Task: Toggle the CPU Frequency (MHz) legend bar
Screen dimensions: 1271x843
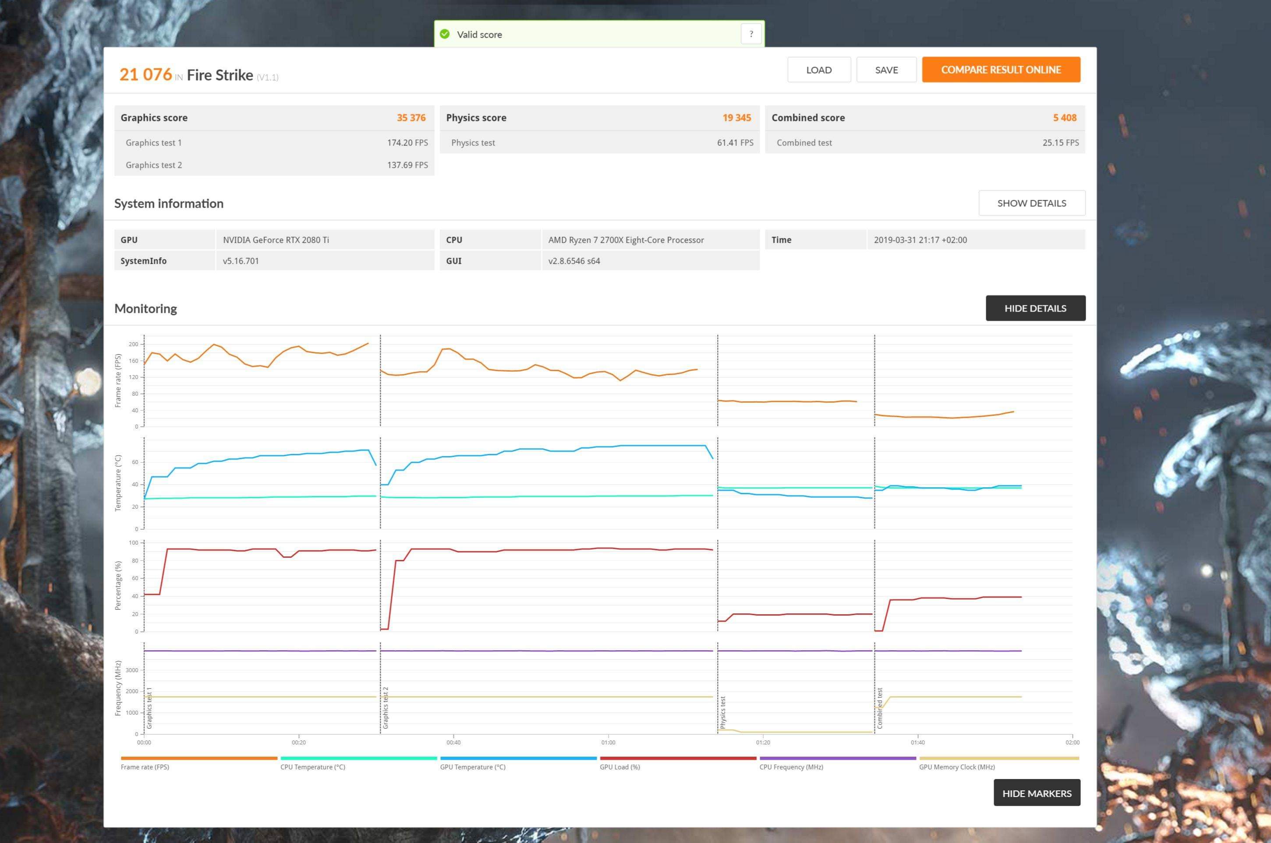Action: (x=838, y=758)
